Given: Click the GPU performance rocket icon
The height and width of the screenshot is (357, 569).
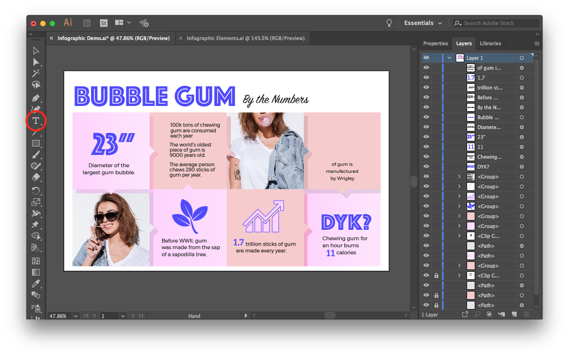Looking at the screenshot, I should 144,23.
